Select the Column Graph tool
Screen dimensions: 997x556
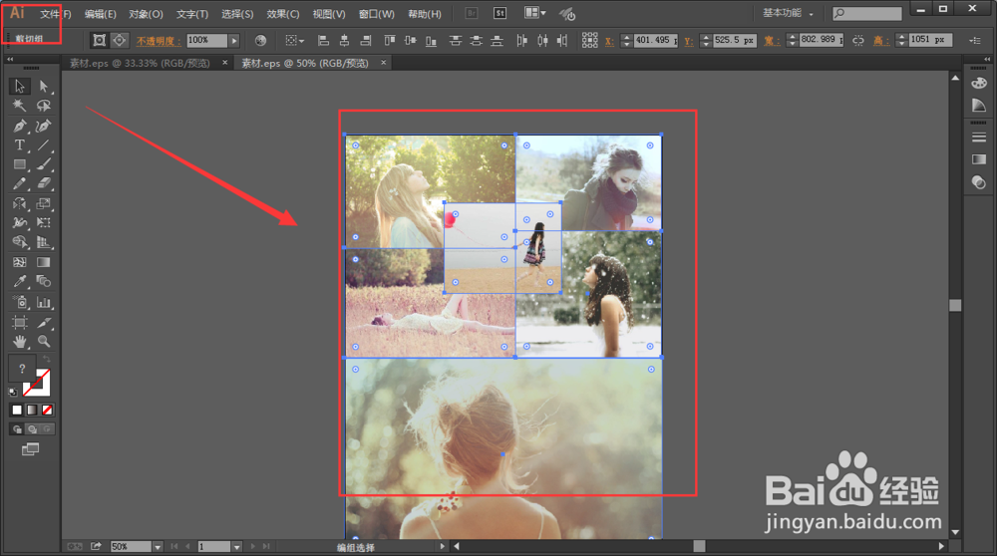43,302
